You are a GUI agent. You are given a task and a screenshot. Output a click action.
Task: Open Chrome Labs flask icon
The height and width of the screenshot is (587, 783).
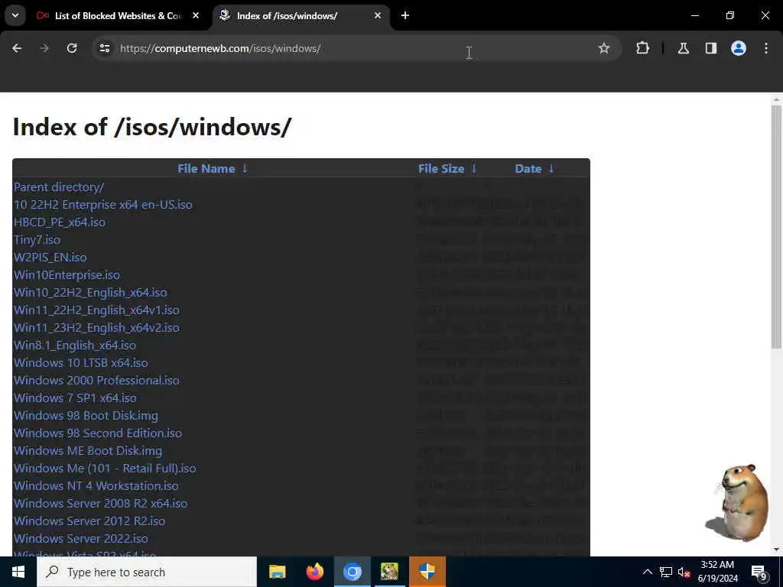tap(684, 48)
